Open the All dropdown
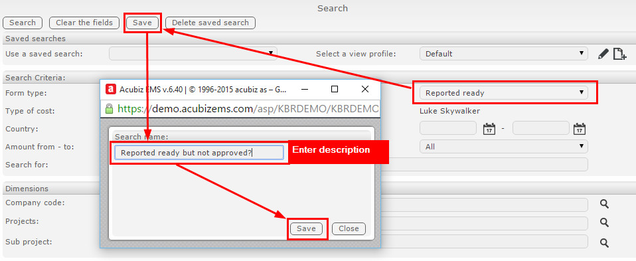Image resolution: width=636 pixels, height=261 pixels. tap(504, 147)
